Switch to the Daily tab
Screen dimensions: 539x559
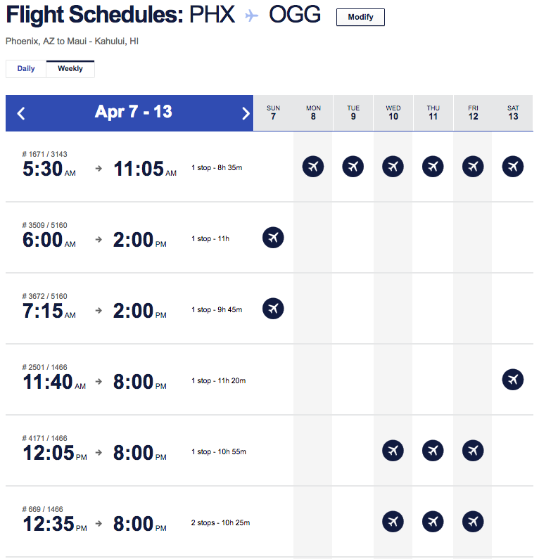click(26, 69)
